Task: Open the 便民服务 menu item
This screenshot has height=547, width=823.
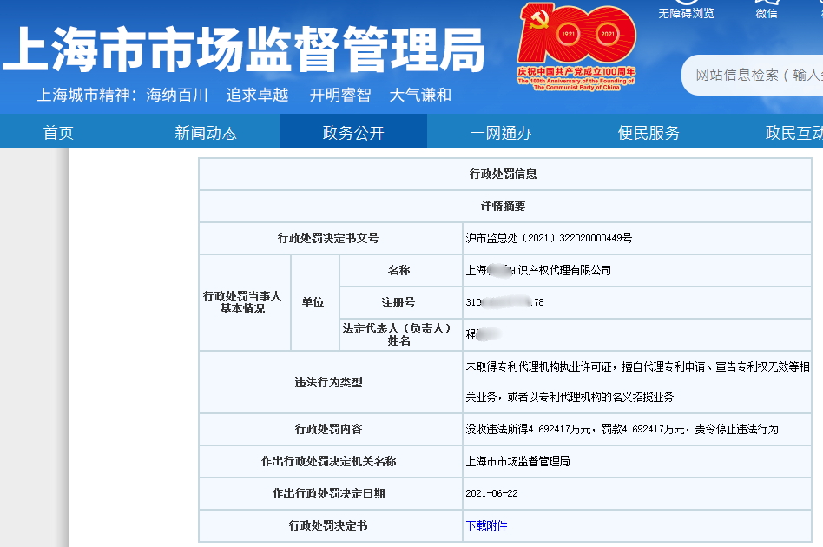Action: coord(649,132)
